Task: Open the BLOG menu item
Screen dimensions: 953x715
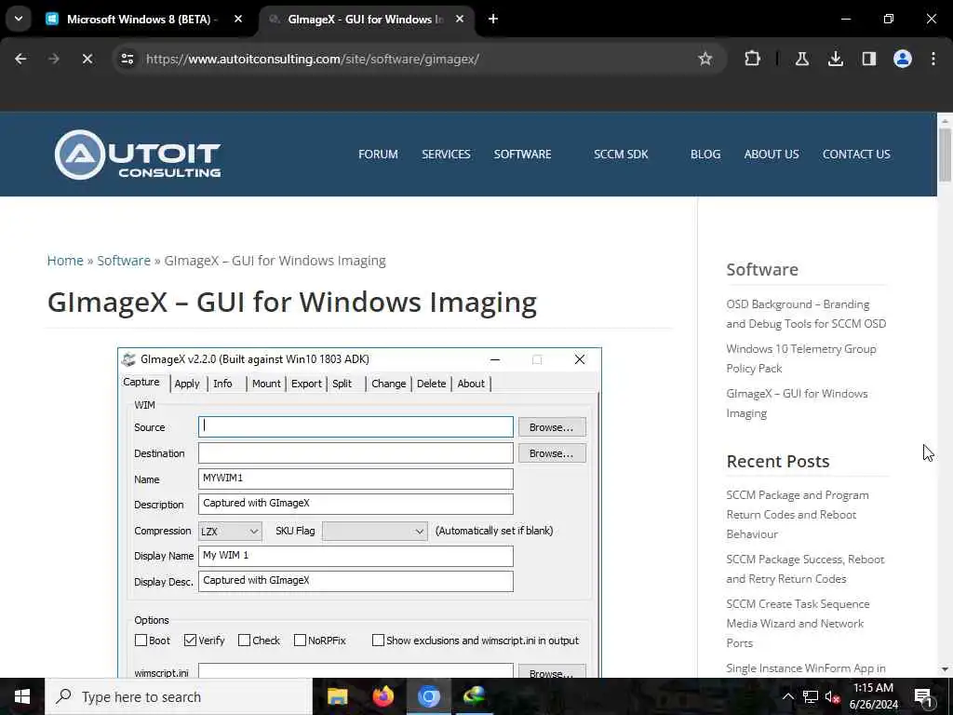Action: [x=705, y=155]
